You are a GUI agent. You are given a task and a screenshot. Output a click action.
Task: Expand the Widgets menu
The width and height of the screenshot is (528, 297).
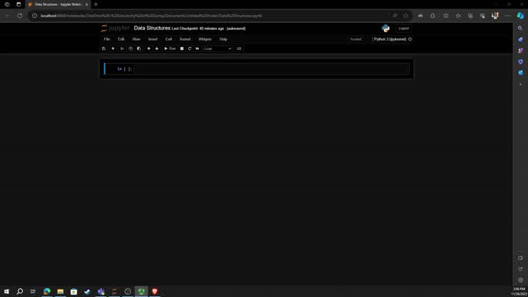point(205,39)
